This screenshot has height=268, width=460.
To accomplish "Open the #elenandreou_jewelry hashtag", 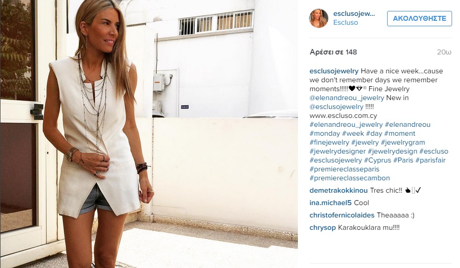I will pos(346,125).
